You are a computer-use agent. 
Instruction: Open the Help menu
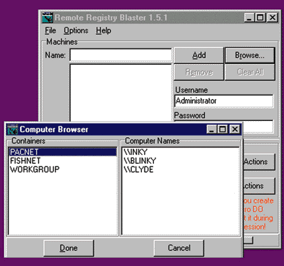click(104, 31)
